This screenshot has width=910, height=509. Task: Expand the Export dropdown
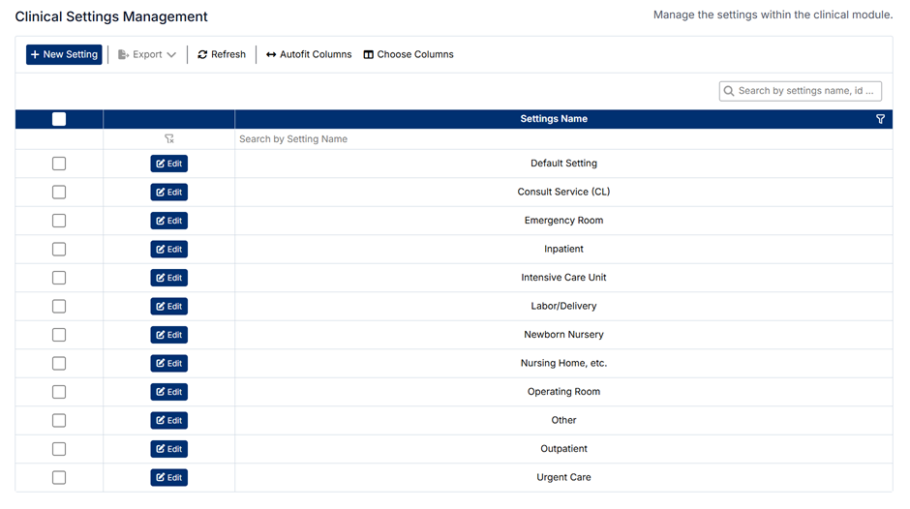click(147, 55)
